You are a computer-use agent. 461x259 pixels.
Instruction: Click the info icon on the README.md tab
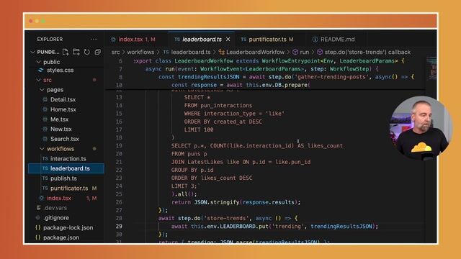tap(315, 40)
